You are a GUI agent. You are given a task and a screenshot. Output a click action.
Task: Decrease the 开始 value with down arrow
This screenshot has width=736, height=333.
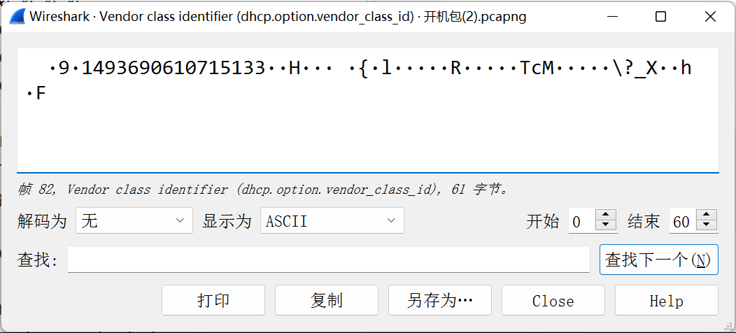point(606,226)
